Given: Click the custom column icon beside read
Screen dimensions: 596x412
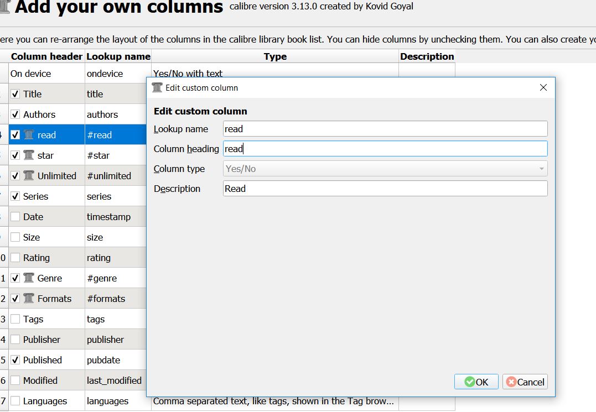Looking at the screenshot, I should click(29, 135).
